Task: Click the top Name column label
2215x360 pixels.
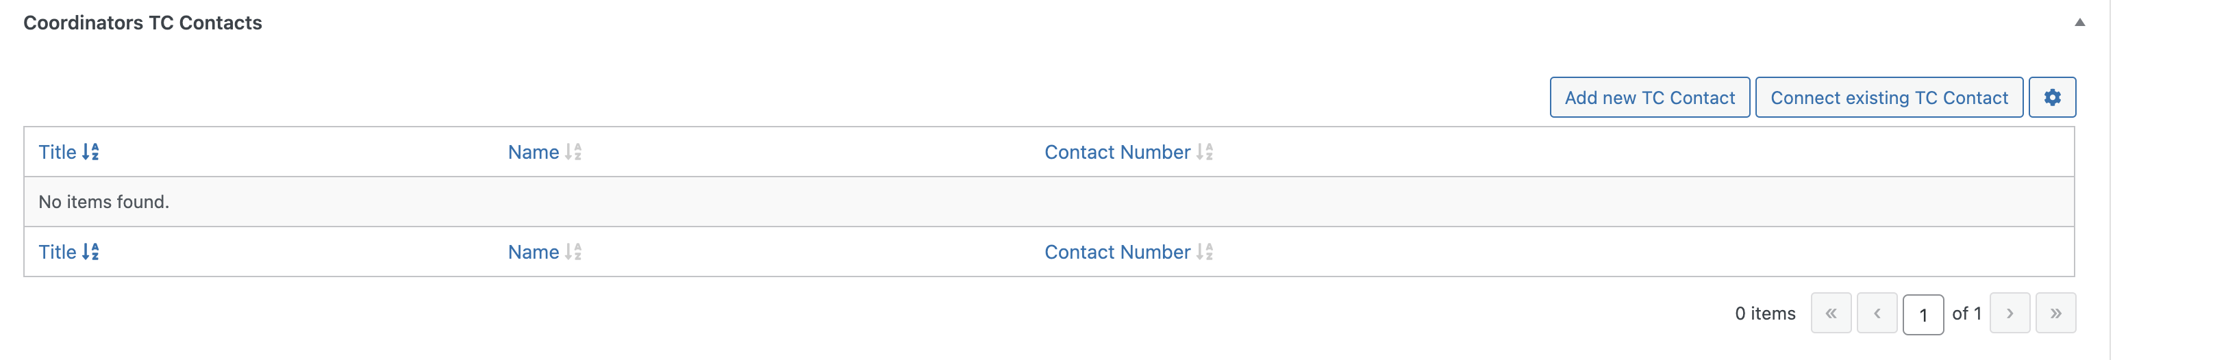Action: tap(533, 152)
